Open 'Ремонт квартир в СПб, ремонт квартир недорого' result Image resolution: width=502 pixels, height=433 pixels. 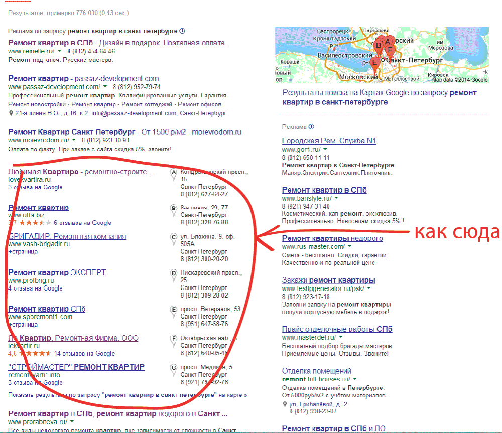tap(118, 414)
